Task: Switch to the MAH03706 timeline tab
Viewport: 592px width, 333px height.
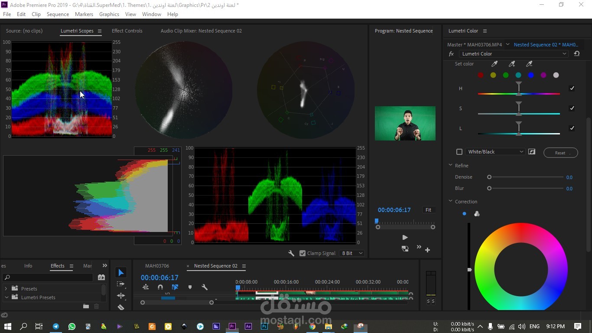Action: point(157,266)
